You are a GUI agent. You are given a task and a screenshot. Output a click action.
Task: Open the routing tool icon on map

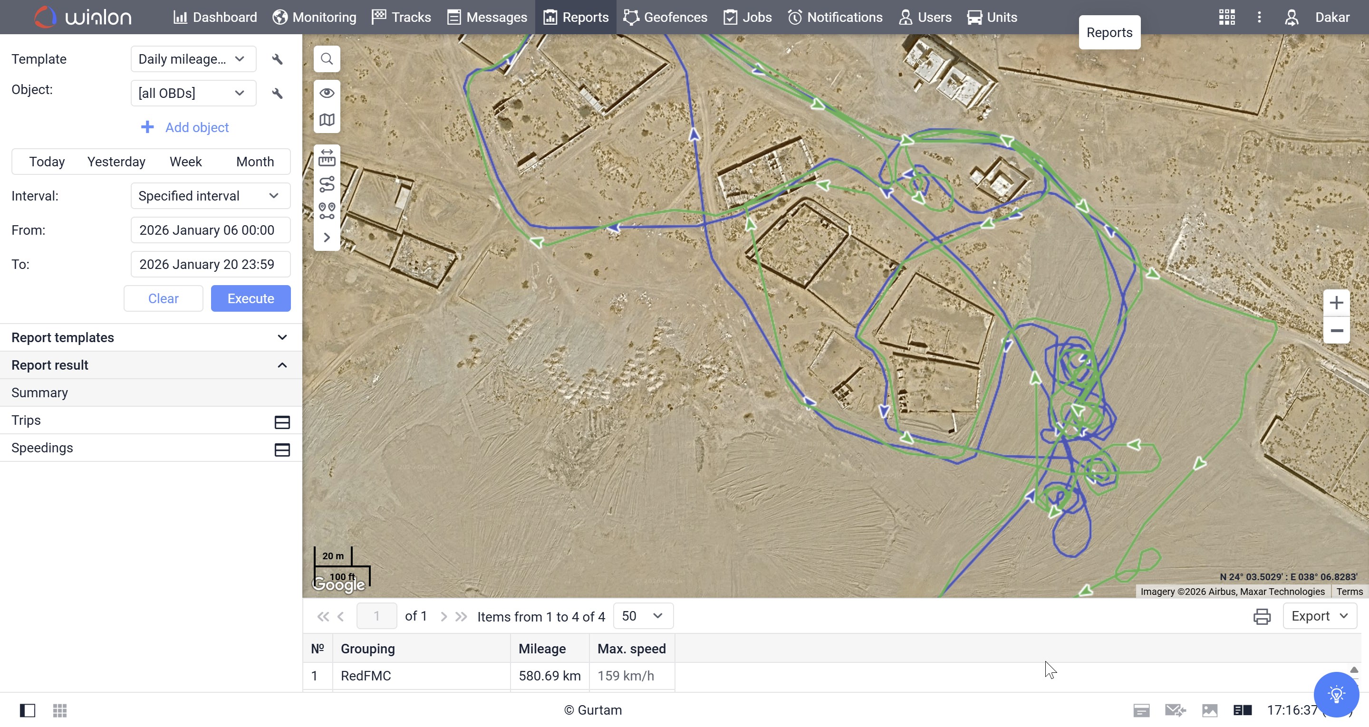pos(326,184)
